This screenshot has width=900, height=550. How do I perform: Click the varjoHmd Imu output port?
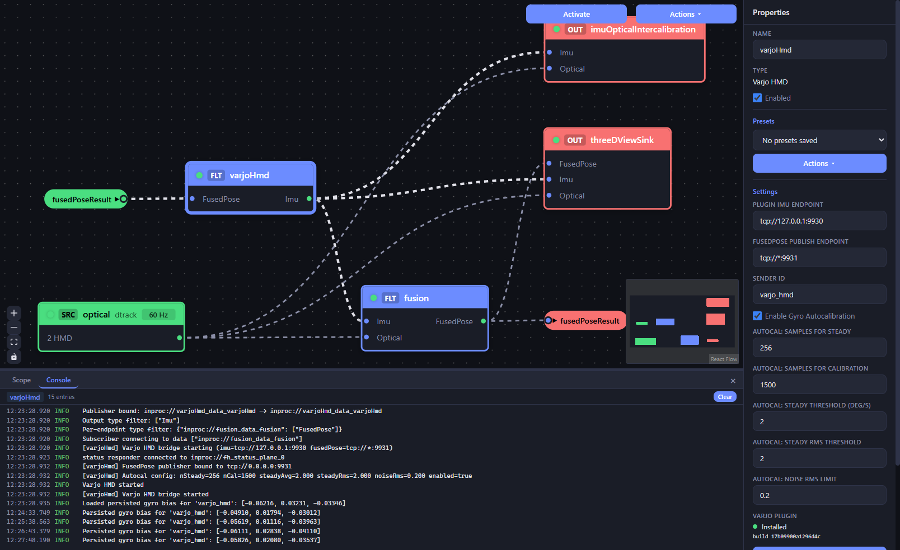309,198
